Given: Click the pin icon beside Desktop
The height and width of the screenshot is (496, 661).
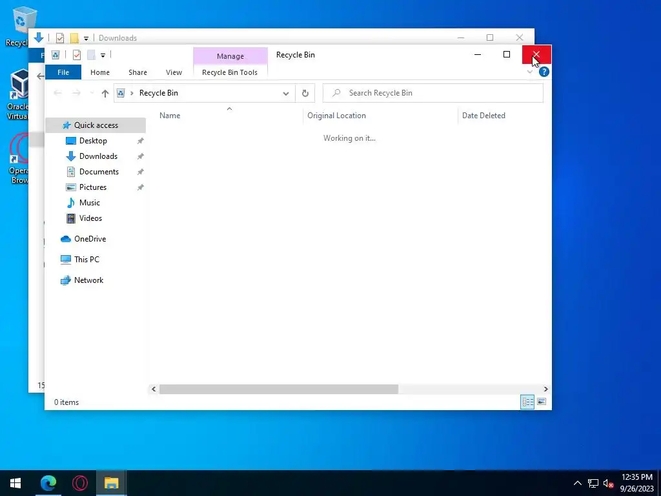Looking at the screenshot, I should point(140,141).
